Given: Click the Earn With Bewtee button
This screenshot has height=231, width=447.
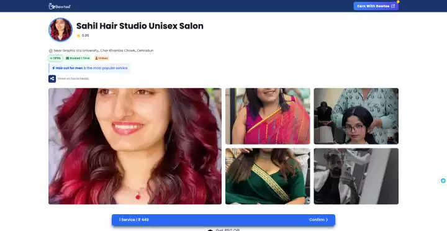Looking at the screenshot, I should point(376,6).
